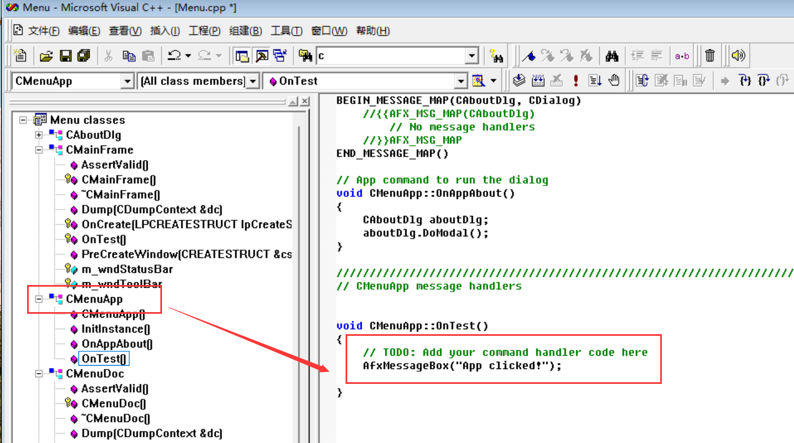Click the Save All icon
794x443 pixels.
pos(84,56)
